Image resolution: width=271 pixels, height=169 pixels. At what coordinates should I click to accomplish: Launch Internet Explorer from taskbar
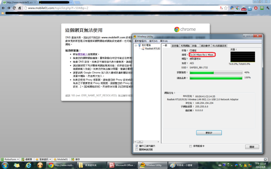pos(28,165)
